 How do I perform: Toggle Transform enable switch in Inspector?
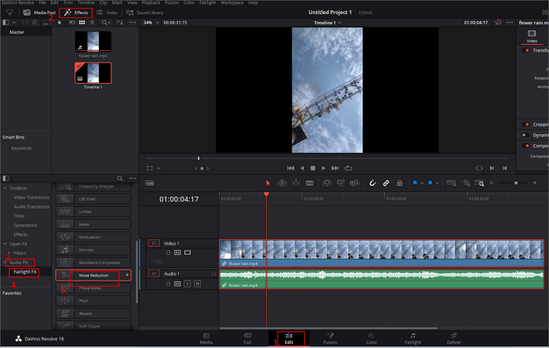click(x=526, y=50)
